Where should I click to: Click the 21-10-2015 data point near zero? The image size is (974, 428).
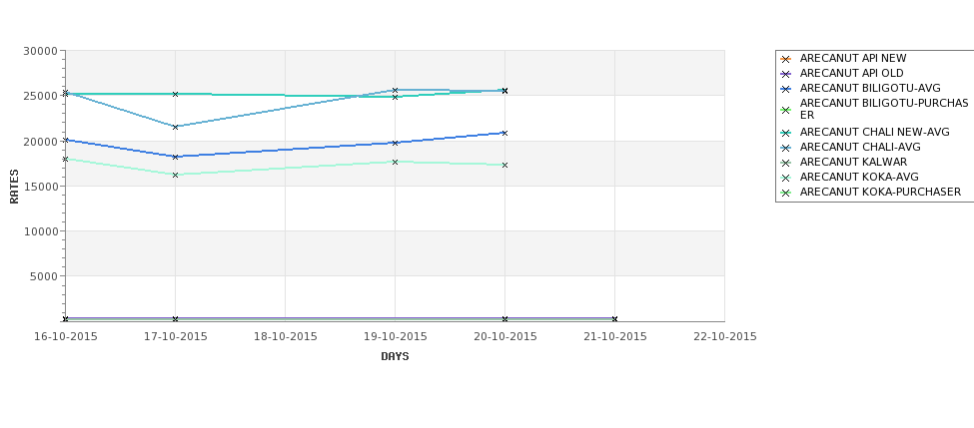pyautogui.click(x=615, y=319)
